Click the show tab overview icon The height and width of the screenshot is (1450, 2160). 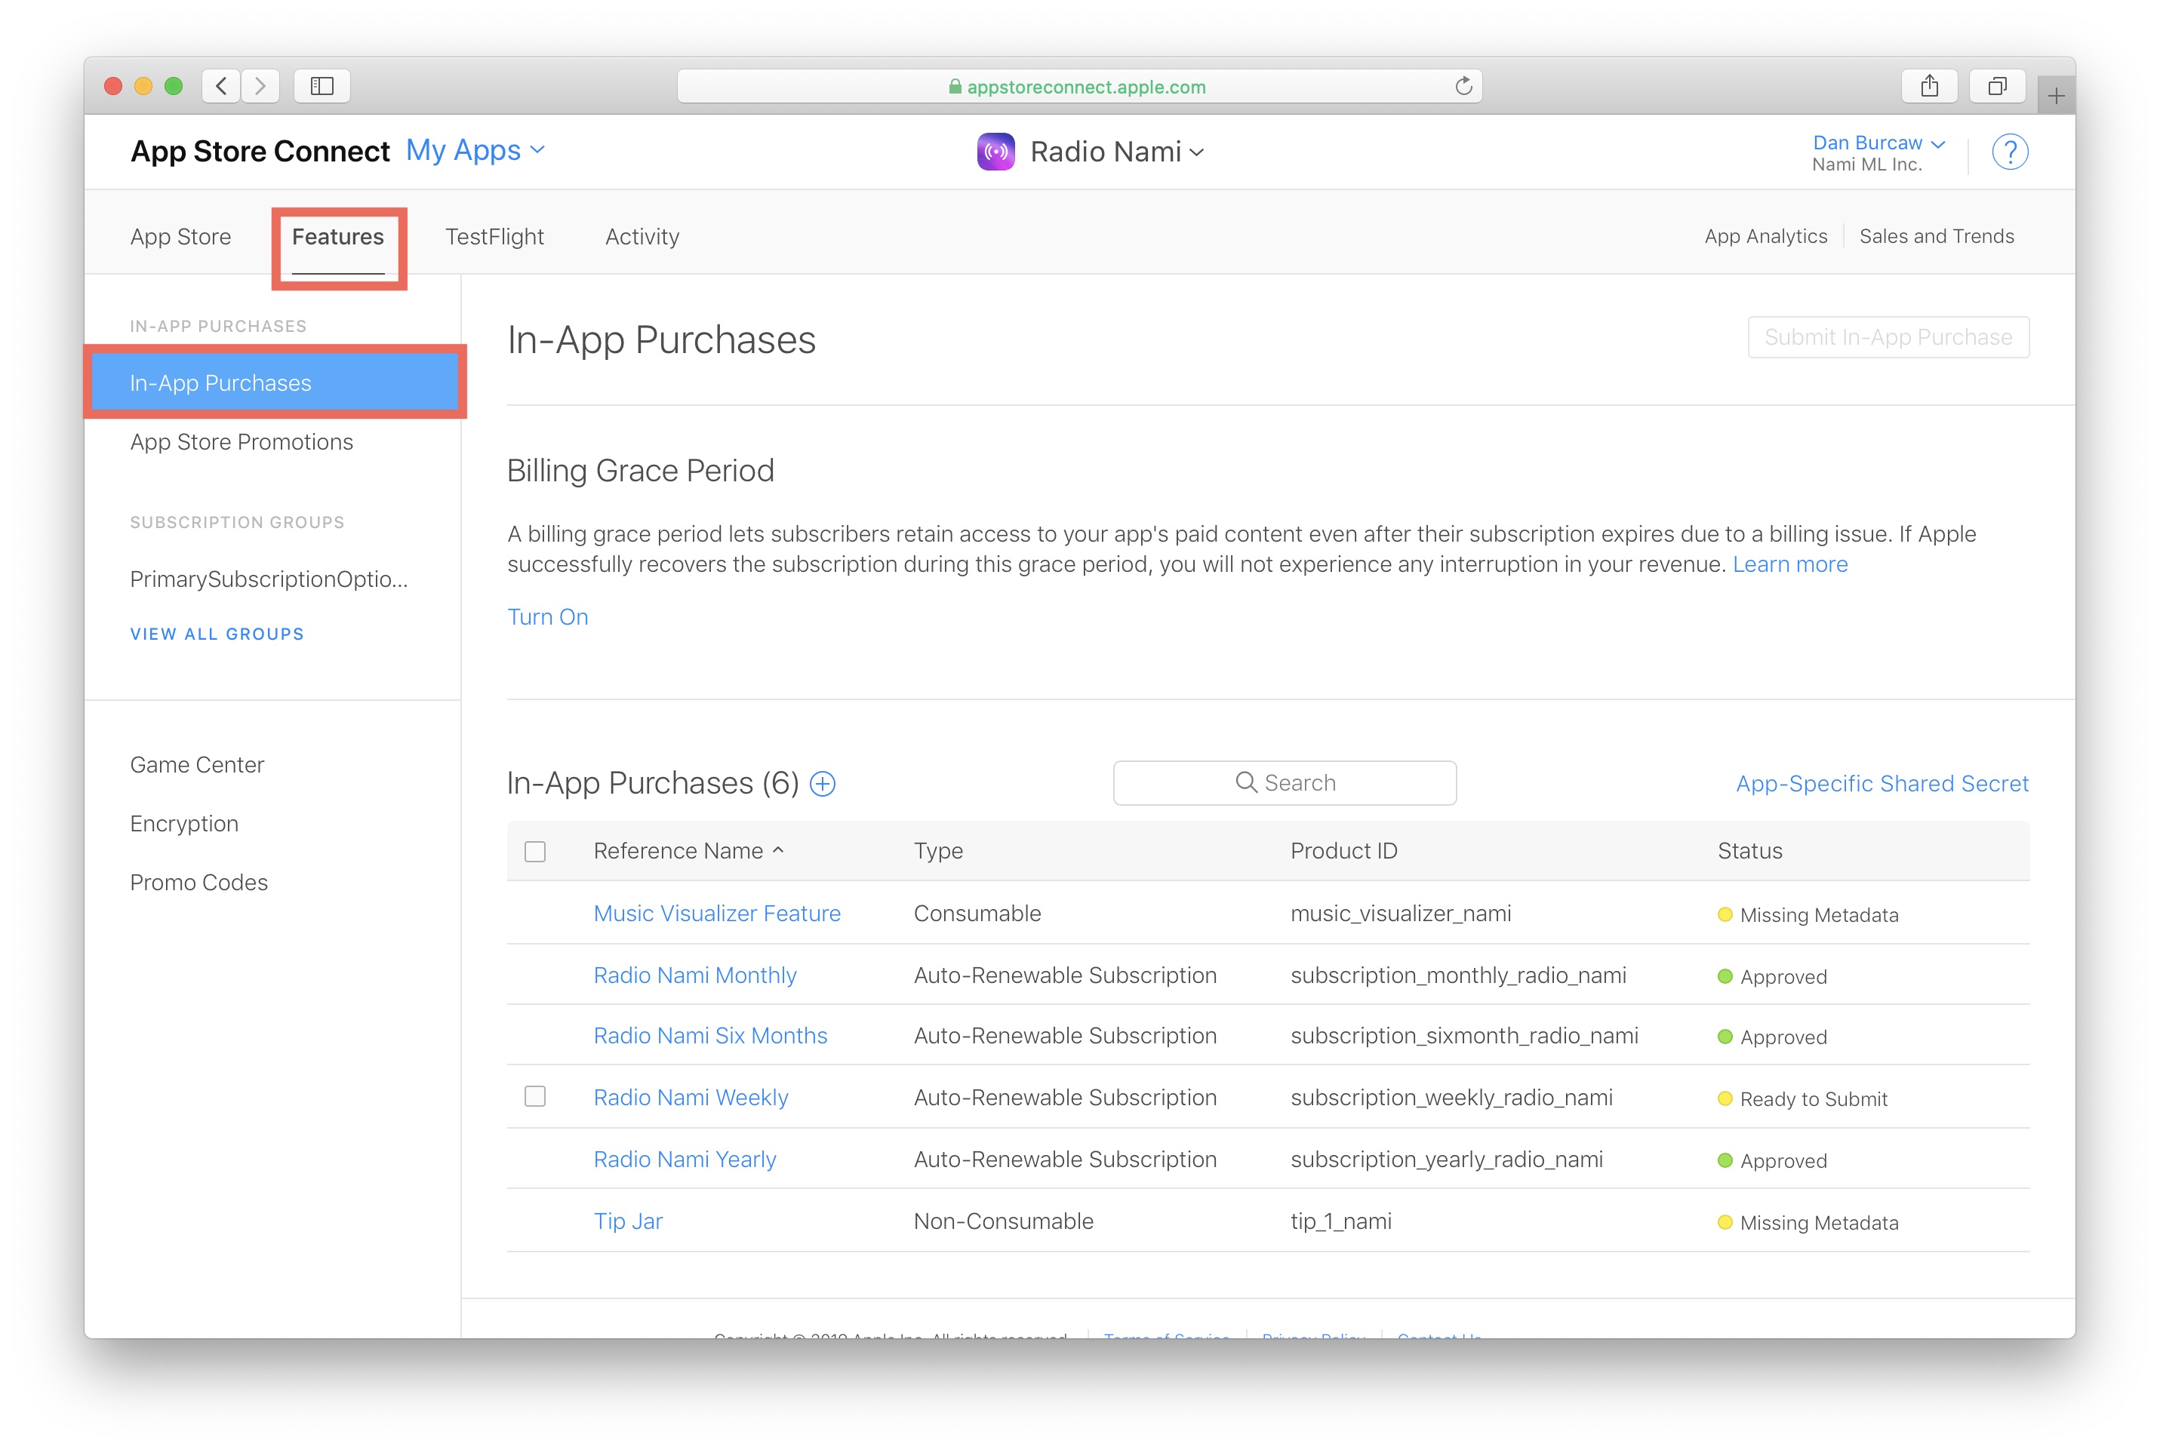(x=1996, y=86)
